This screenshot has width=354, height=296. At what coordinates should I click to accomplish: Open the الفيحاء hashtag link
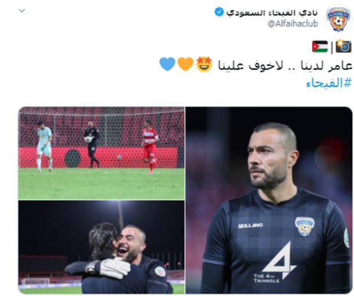329,83
